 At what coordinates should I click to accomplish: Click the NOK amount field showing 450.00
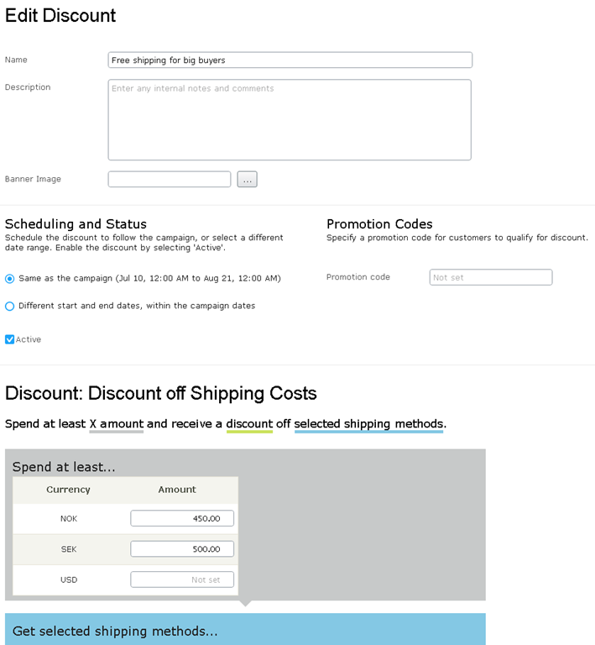coord(182,519)
